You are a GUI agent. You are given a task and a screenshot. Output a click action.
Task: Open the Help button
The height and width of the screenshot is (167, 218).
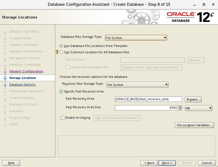click(11, 163)
